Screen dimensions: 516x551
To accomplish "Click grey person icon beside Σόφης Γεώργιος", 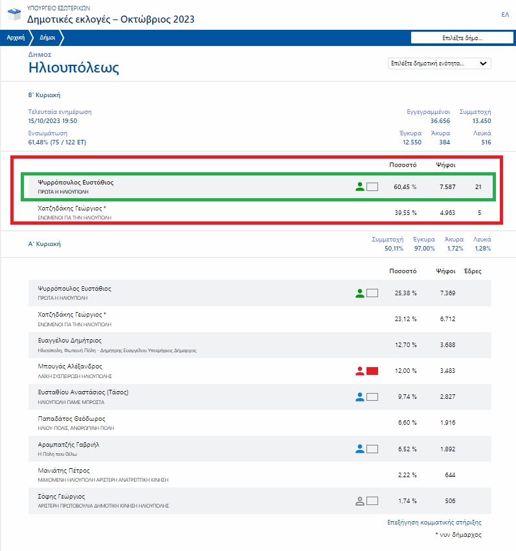I will 360,500.
